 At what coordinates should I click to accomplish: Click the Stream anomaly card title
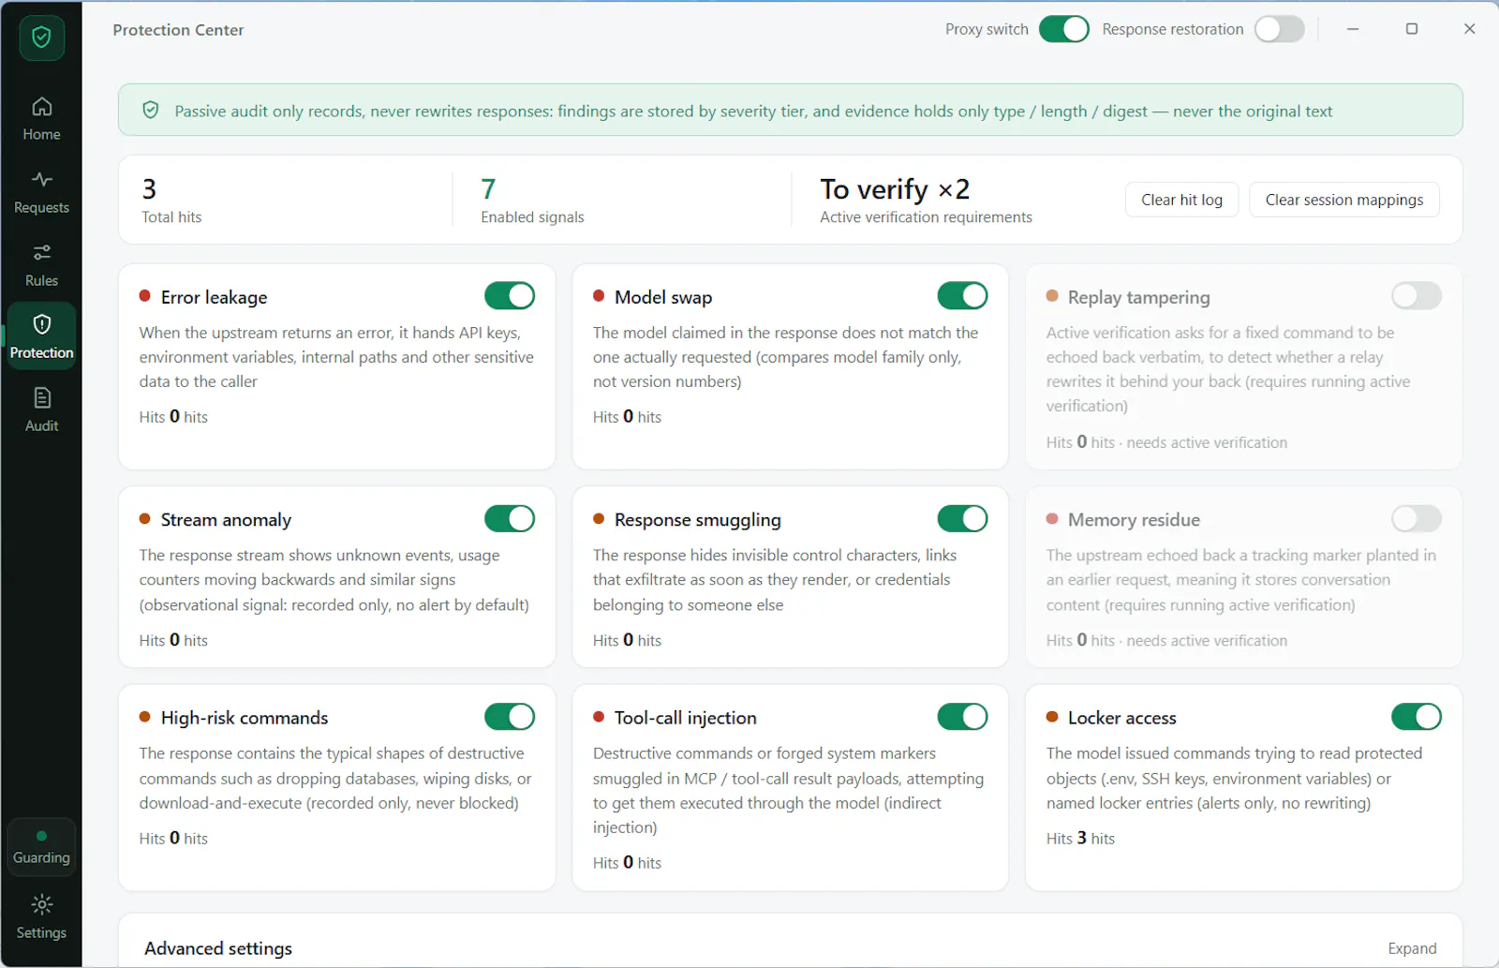(226, 520)
